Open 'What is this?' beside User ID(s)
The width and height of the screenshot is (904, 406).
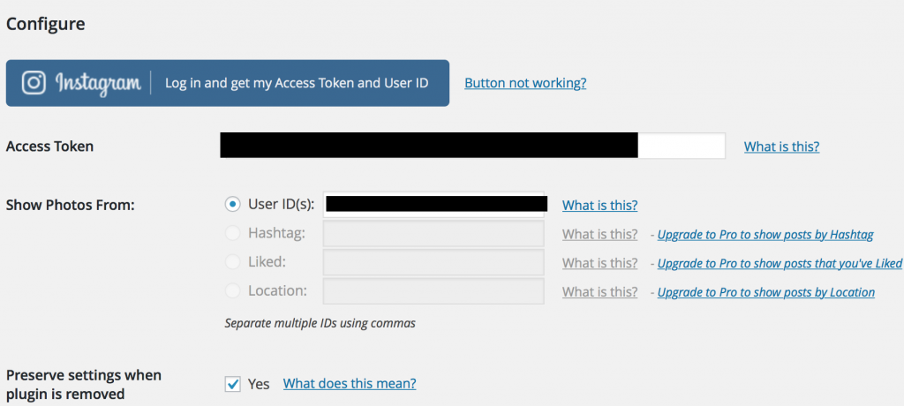point(599,205)
